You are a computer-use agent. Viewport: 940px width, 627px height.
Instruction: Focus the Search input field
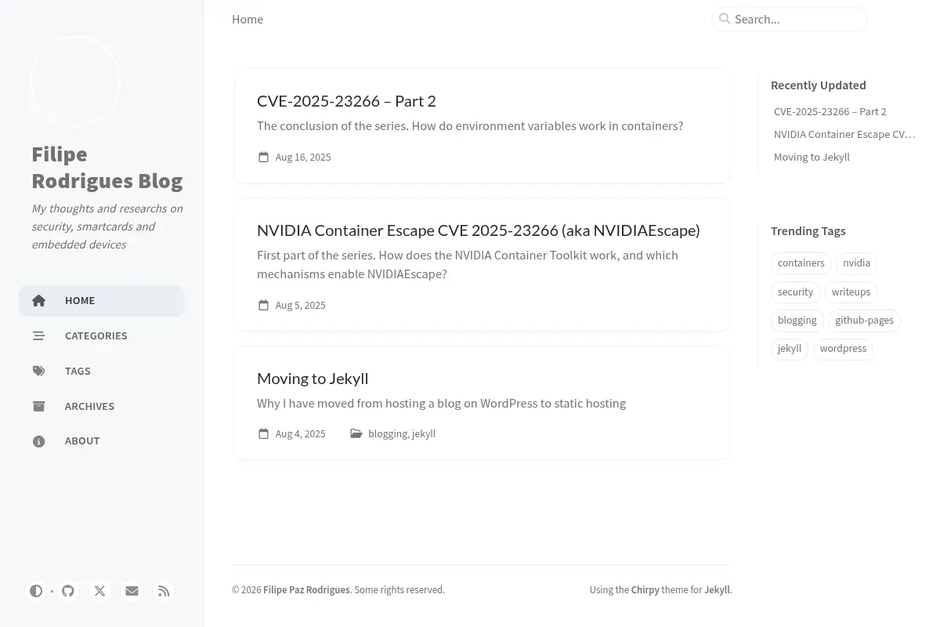click(790, 19)
